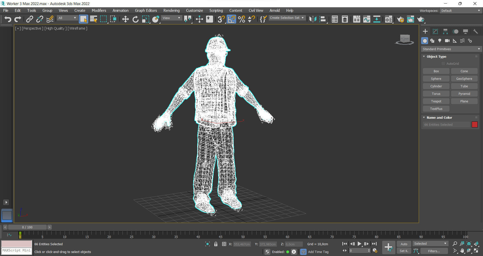Toggle the selection lock padlock
The width and height of the screenshot is (483, 256).
coord(216,244)
